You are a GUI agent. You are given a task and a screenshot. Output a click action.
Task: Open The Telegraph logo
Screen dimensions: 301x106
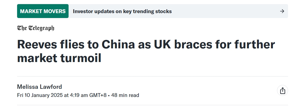point(36,28)
